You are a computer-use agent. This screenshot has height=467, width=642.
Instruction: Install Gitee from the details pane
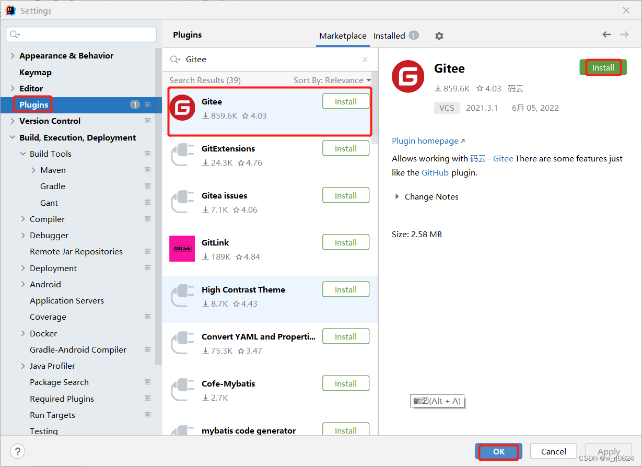[x=603, y=68]
